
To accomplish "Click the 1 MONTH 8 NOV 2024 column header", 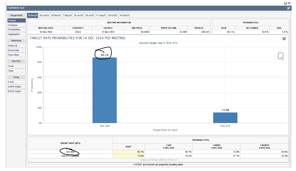I will tap(264, 146).
